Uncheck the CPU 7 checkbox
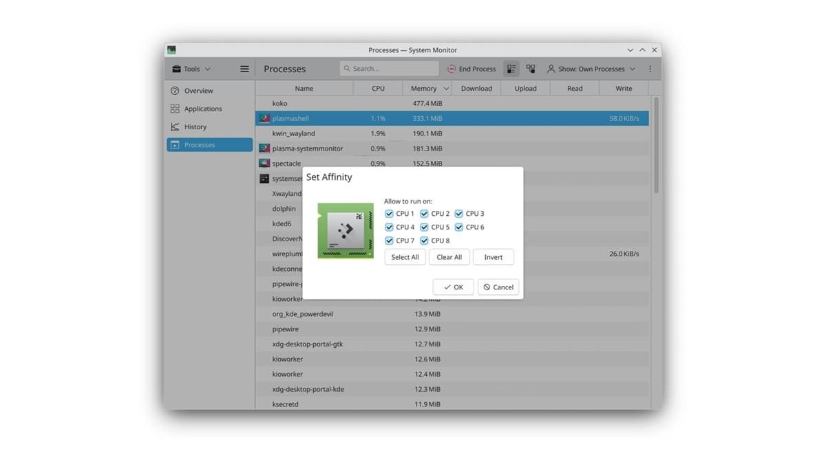 (x=400, y=241)
